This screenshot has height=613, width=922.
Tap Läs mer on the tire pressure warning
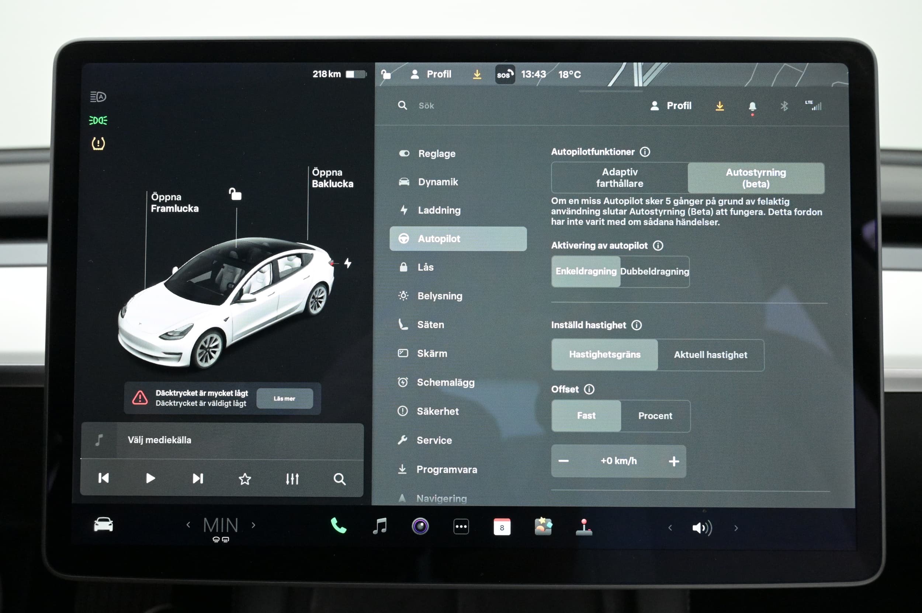pyautogui.click(x=285, y=399)
